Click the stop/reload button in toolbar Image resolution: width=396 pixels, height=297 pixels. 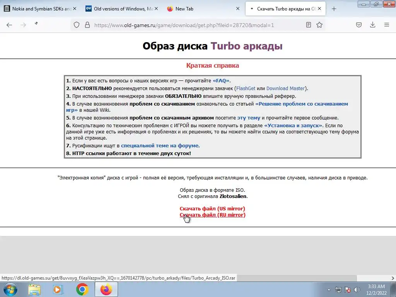pos(36,24)
